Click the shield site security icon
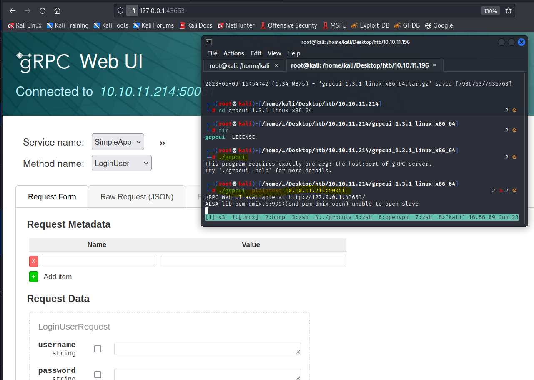Screen dimensions: 534x380 [120, 11]
